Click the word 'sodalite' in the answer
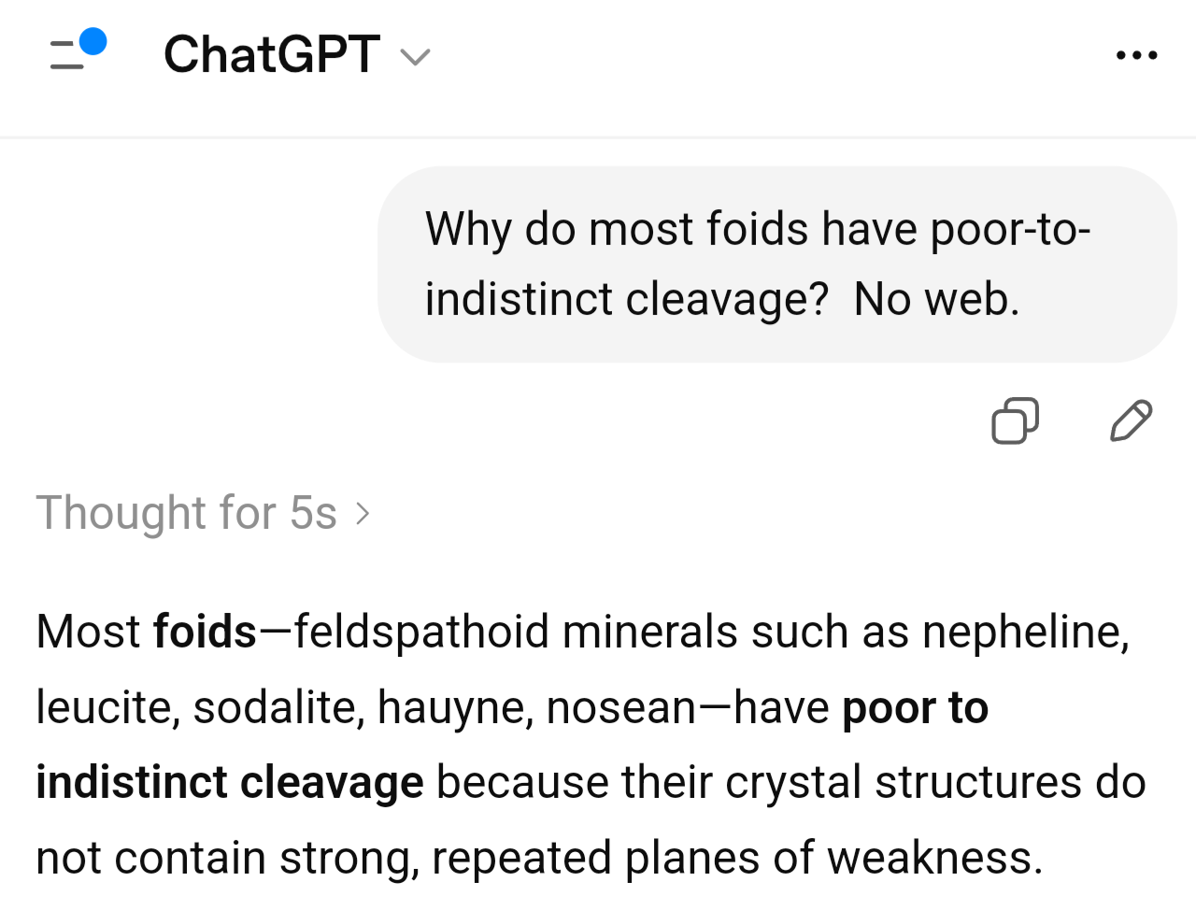Screen dimensions: 1196x910 click(x=275, y=708)
